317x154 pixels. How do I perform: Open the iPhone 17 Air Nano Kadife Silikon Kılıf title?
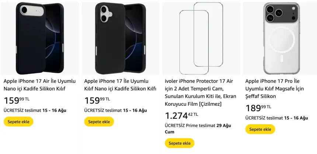tap(39, 85)
